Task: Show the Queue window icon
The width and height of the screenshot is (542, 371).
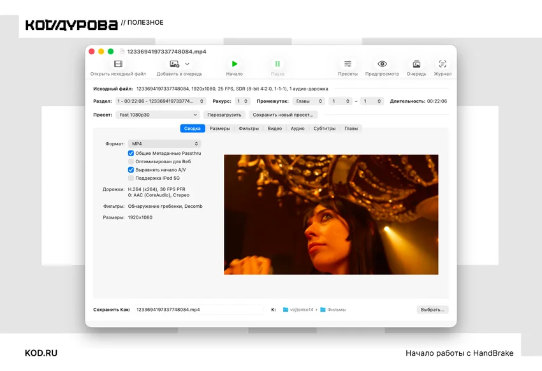Action: click(x=416, y=64)
